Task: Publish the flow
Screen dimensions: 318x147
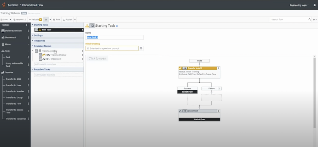Action: (67, 20)
